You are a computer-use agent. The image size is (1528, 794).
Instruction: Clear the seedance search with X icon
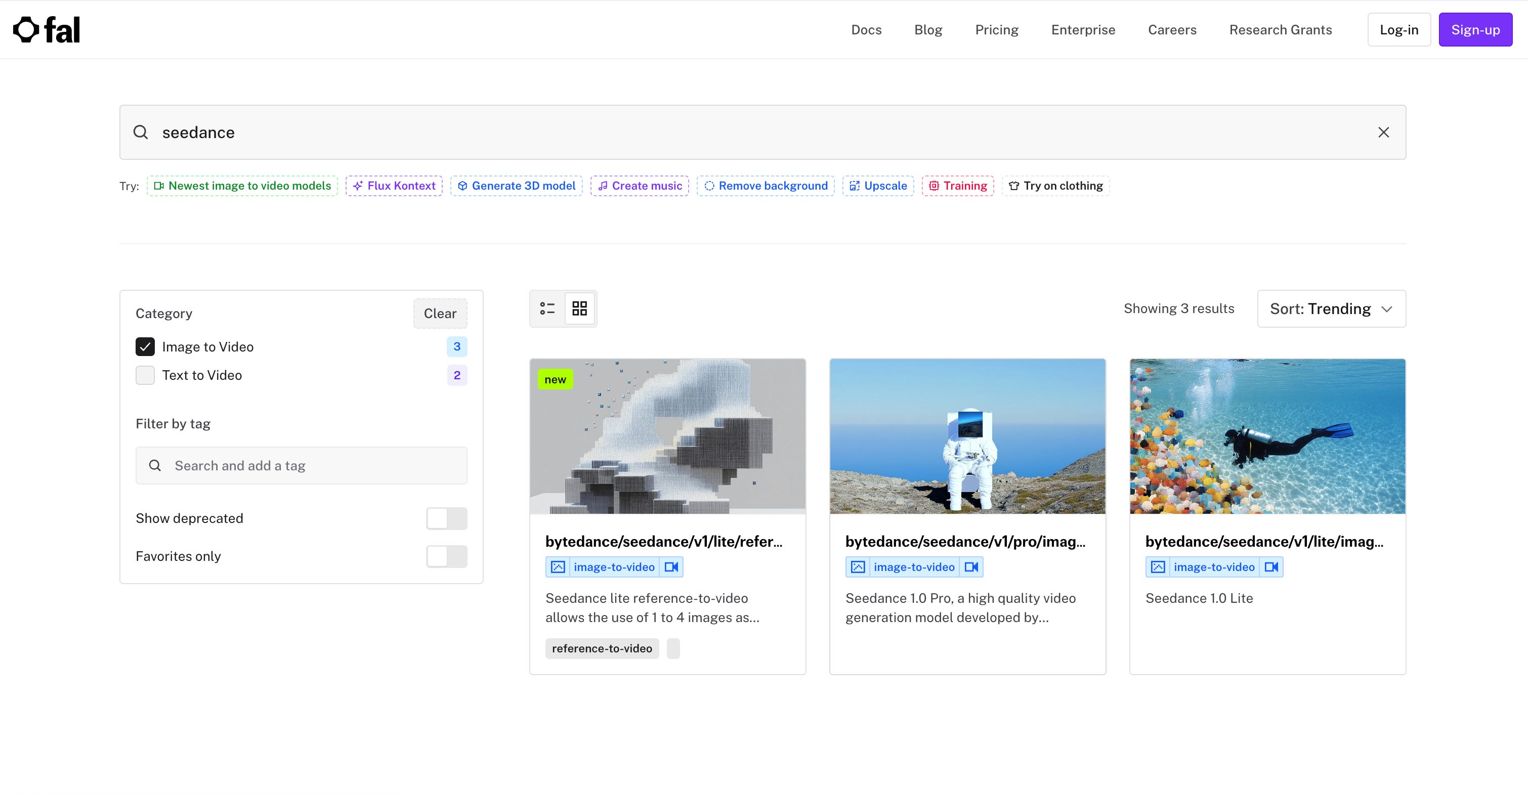1383,132
